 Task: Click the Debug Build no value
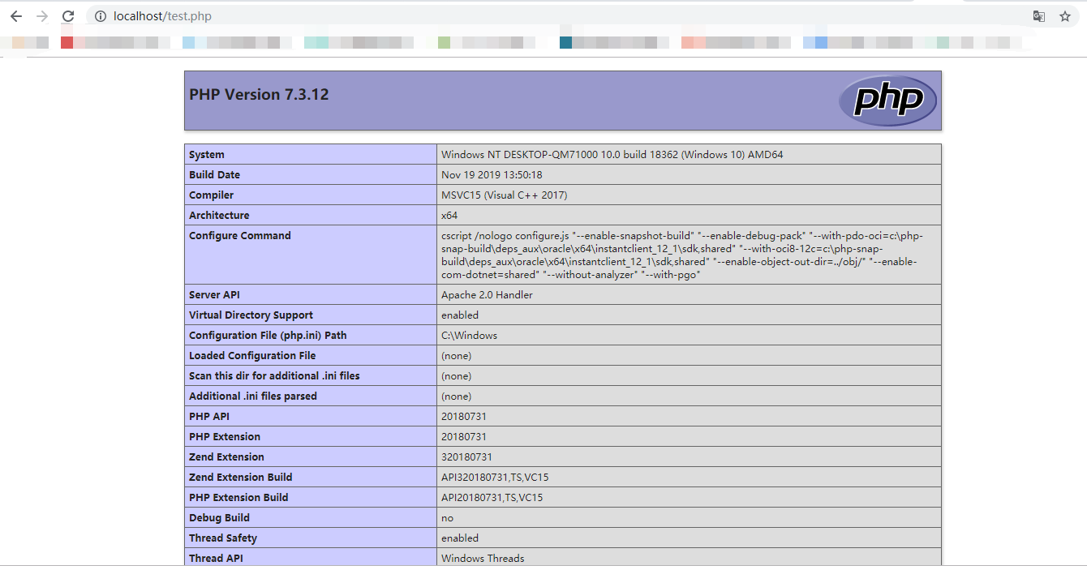(447, 518)
